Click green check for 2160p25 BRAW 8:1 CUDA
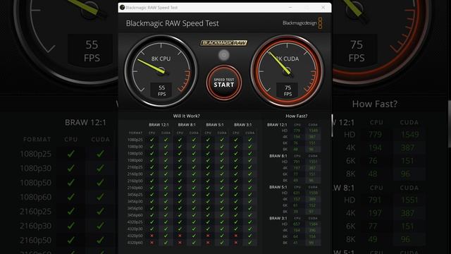Screen dimensions: 451x254 (x=194, y=167)
